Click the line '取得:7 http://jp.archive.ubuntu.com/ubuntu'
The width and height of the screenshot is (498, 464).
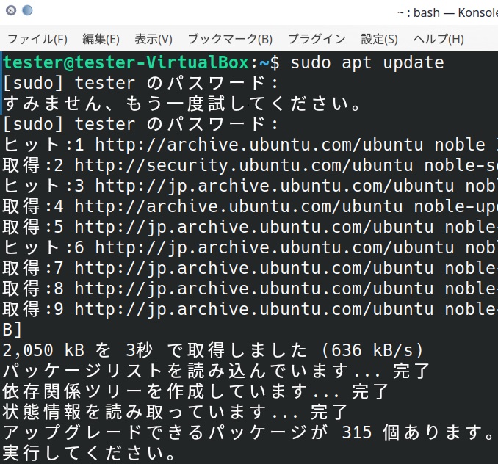point(218,269)
